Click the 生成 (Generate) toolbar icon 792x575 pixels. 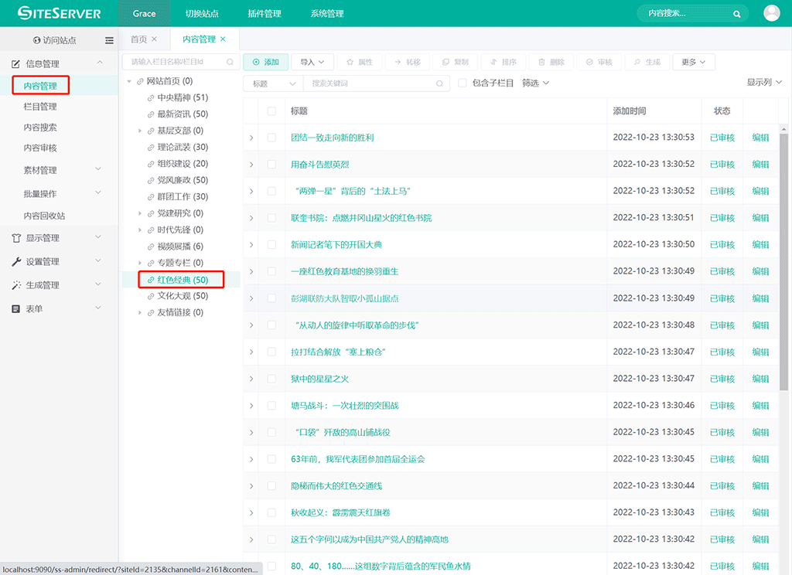point(647,61)
